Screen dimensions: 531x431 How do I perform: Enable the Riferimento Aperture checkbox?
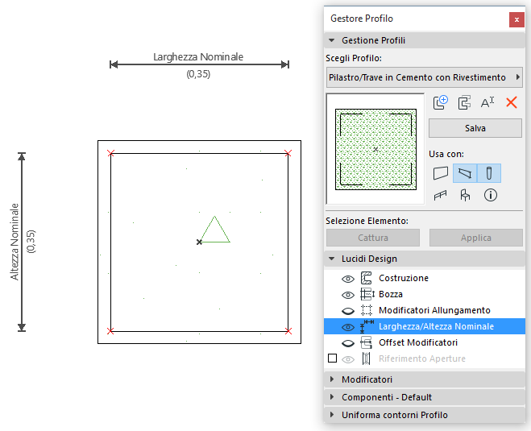click(332, 358)
